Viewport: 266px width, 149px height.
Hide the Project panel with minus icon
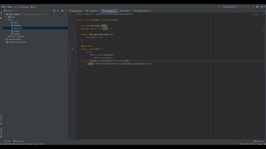pyautogui.click(x=66, y=11)
